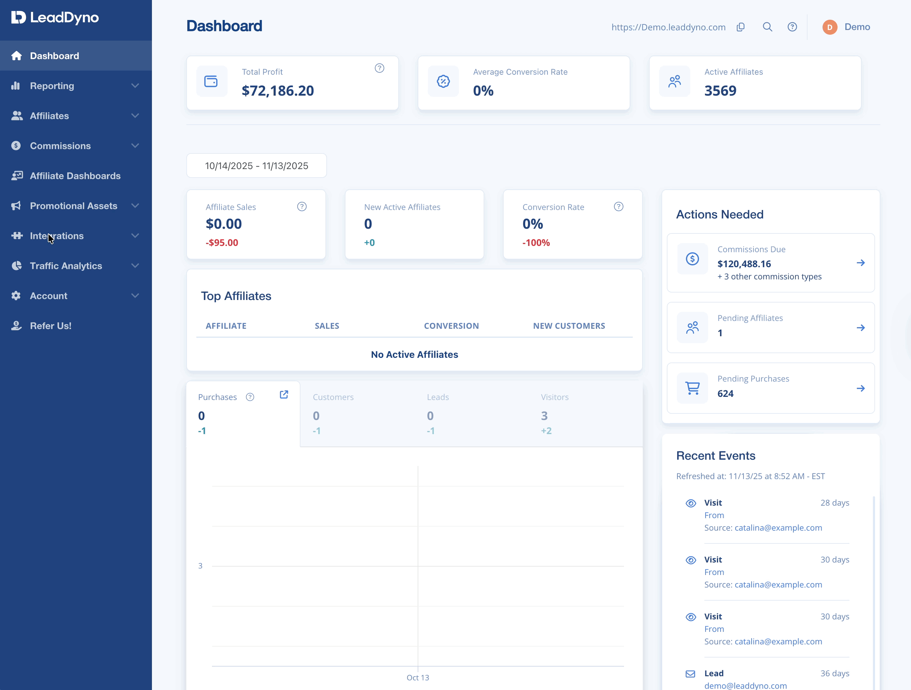Image resolution: width=911 pixels, height=690 pixels.
Task: Click the Average Conversion Rate percent icon
Action: tap(443, 82)
